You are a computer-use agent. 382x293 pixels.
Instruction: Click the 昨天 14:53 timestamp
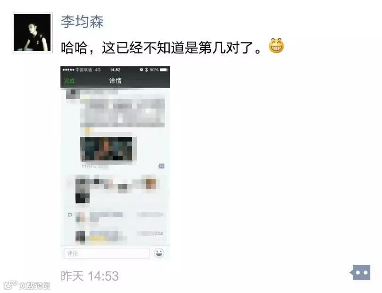coord(90,276)
